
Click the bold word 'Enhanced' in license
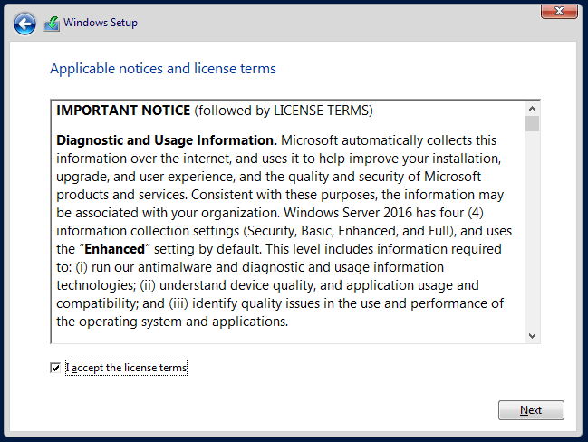115,249
